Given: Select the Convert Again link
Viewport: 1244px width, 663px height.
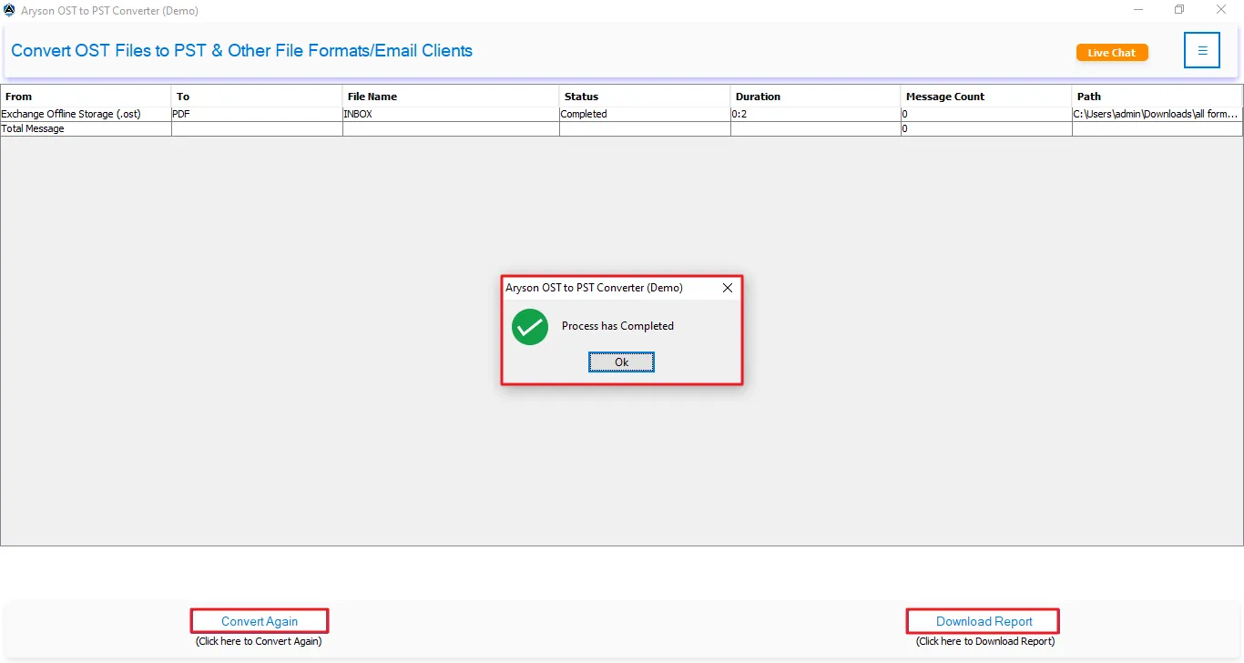Looking at the screenshot, I should point(259,620).
